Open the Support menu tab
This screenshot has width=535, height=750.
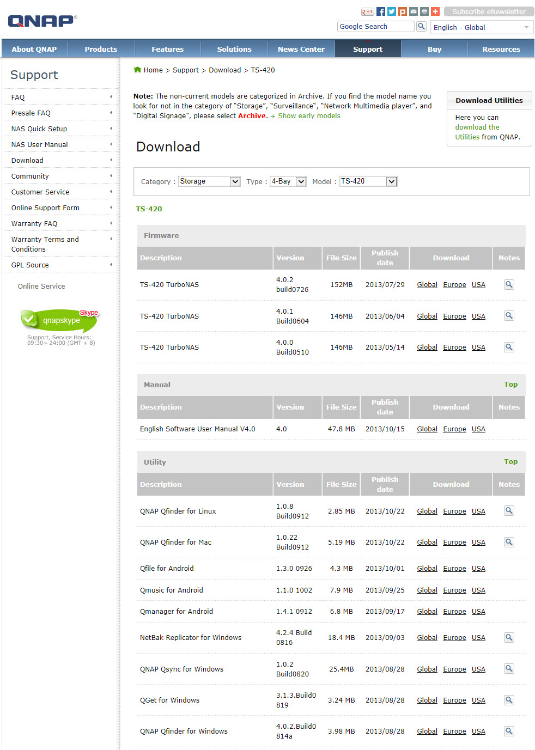pyautogui.click(x=368, y=49)
